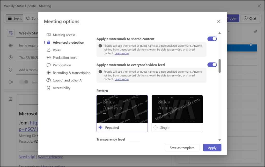
Task: Turn off watermark for shared content
Action: pos(212,39)
